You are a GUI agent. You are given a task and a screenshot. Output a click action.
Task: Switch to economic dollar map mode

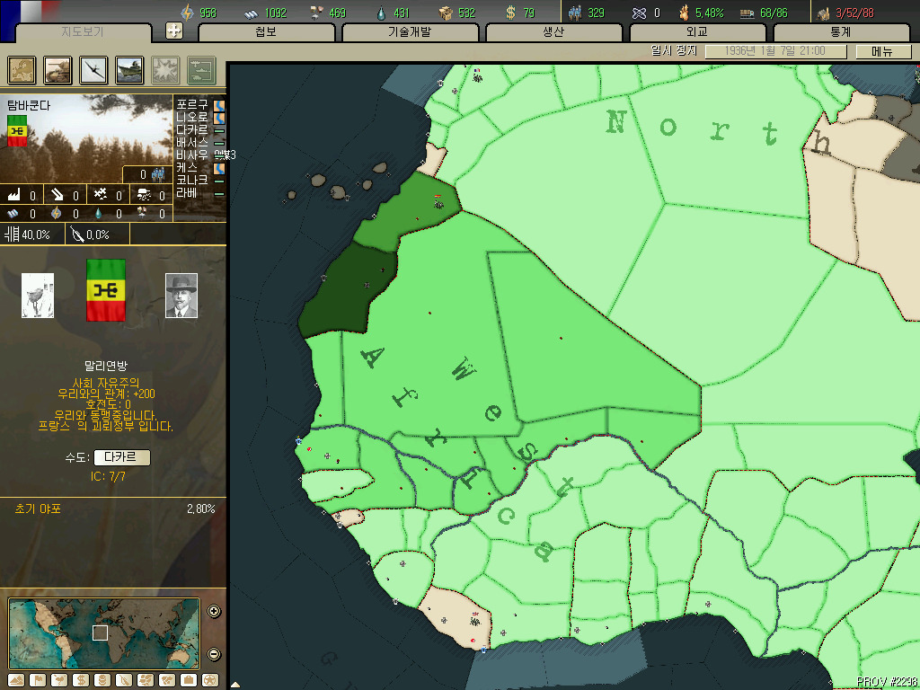click(81, 680)
